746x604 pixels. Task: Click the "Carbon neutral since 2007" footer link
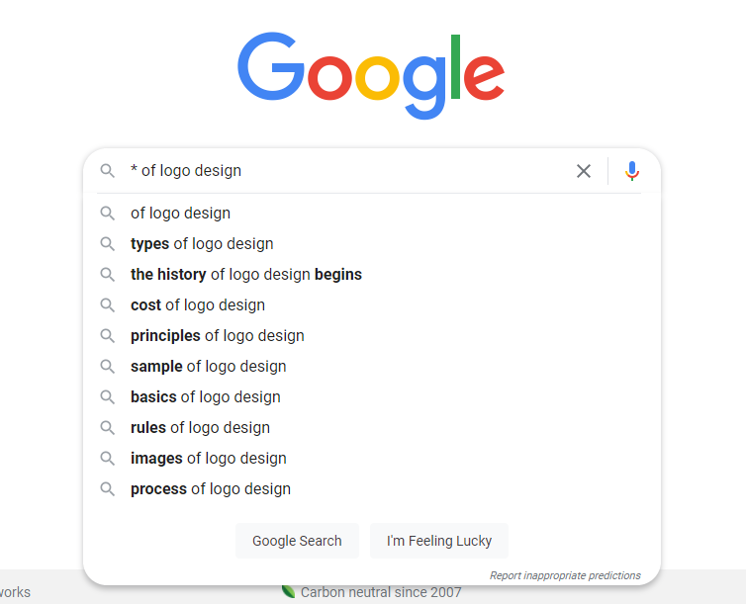(380, 593)
